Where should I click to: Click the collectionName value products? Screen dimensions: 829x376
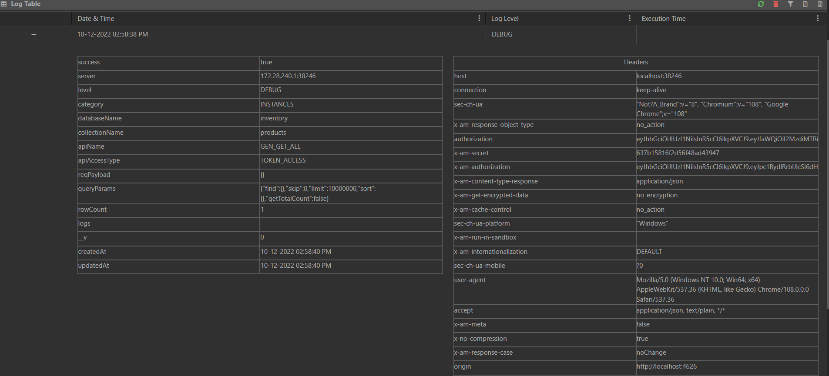pos(273,133)
